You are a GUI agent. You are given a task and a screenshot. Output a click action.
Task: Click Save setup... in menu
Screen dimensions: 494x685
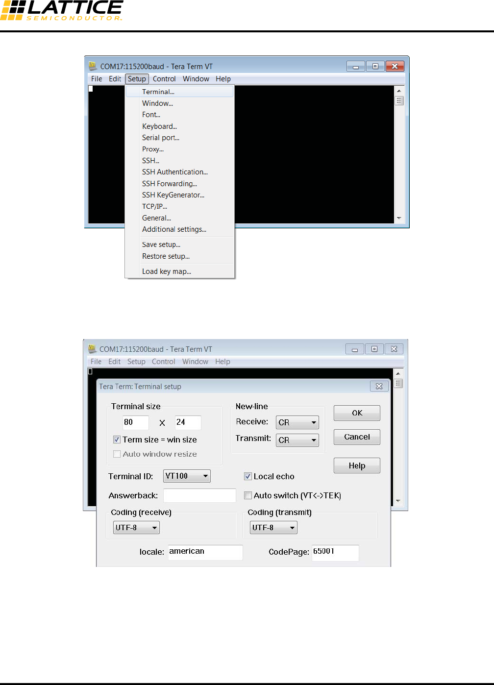point(179,245)
